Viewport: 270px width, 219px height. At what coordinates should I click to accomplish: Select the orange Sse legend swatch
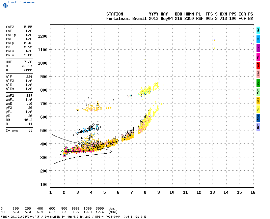[x=258, y=100]
